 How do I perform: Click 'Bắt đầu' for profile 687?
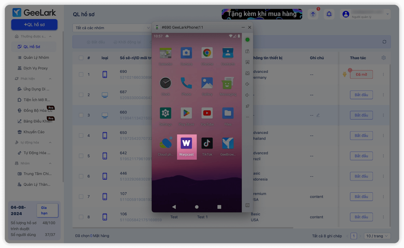(x=361, y=95)
